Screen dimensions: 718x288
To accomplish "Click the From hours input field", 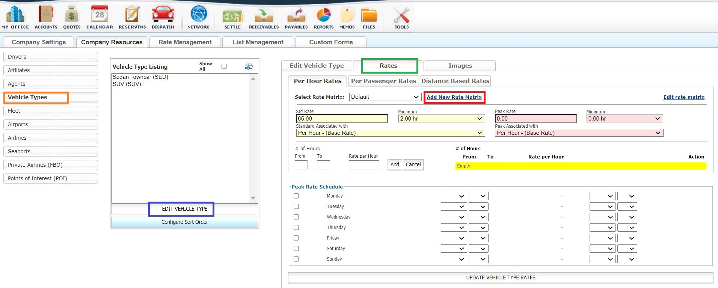I will (x=301, y=165).
